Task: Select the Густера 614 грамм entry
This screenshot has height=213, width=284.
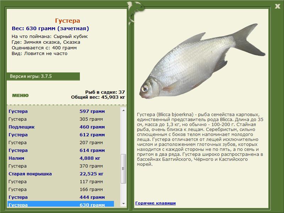Action: pyautogui.click(x=61, y=150)
